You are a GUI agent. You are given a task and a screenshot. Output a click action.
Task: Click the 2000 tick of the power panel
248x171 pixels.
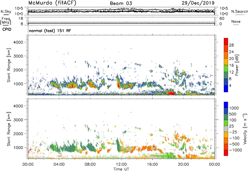point(18,70)
